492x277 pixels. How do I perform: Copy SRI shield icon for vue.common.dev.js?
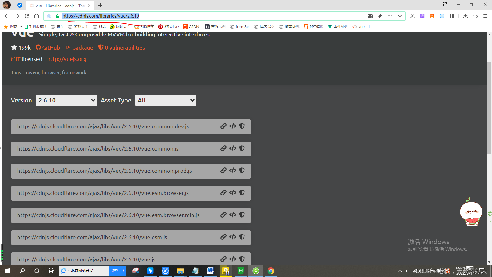[x=242, y=126]
